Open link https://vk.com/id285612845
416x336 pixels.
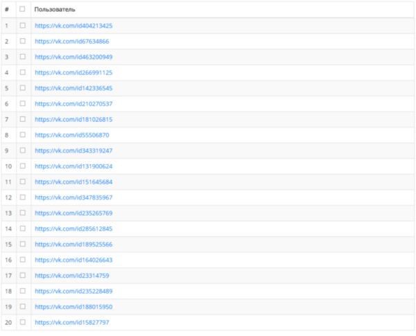(x=73, y=229)
